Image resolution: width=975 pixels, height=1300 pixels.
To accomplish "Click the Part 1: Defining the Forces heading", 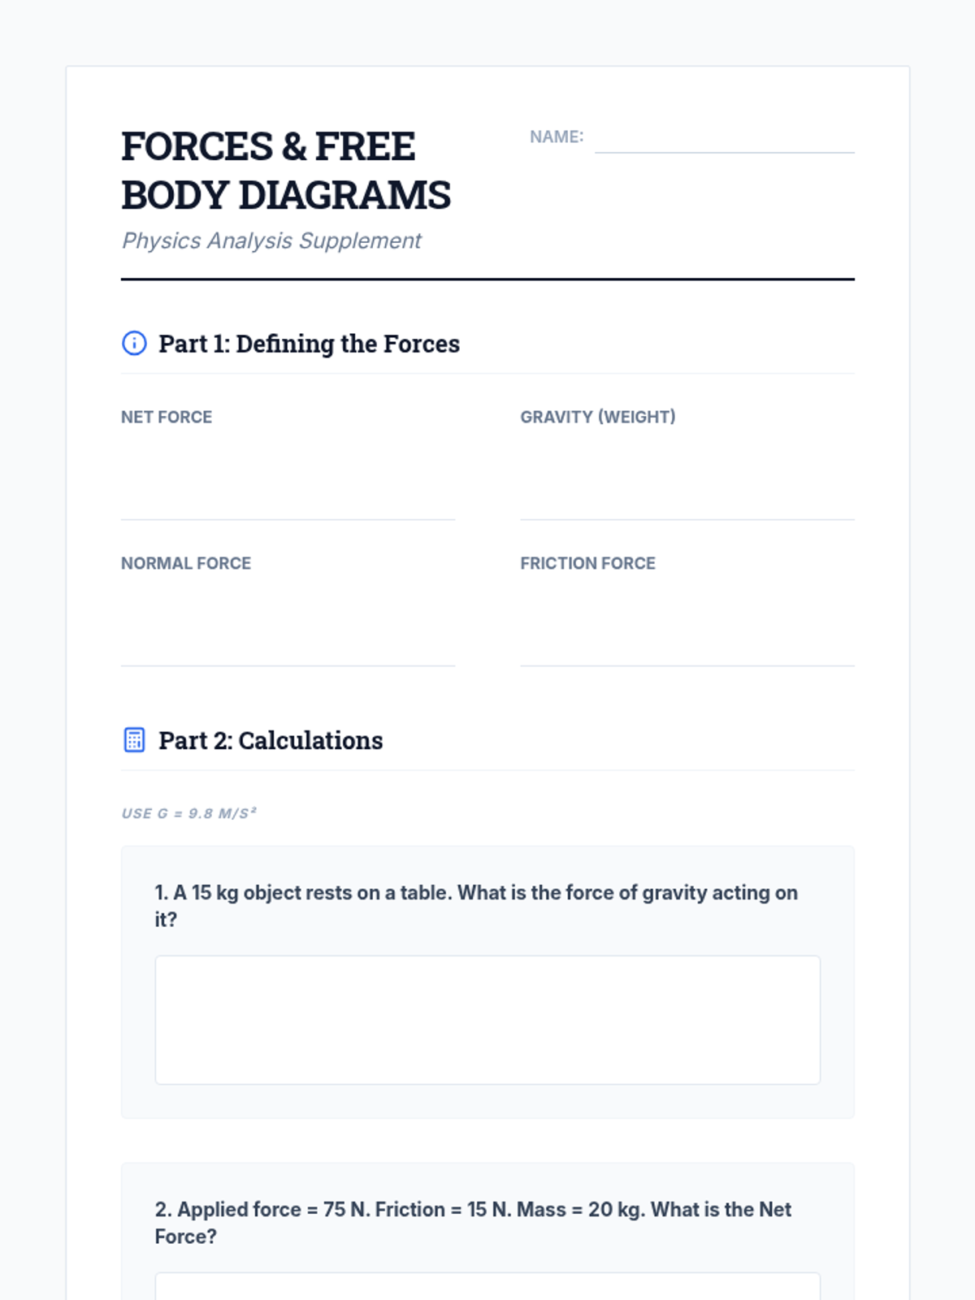I will tap(309, 344).
